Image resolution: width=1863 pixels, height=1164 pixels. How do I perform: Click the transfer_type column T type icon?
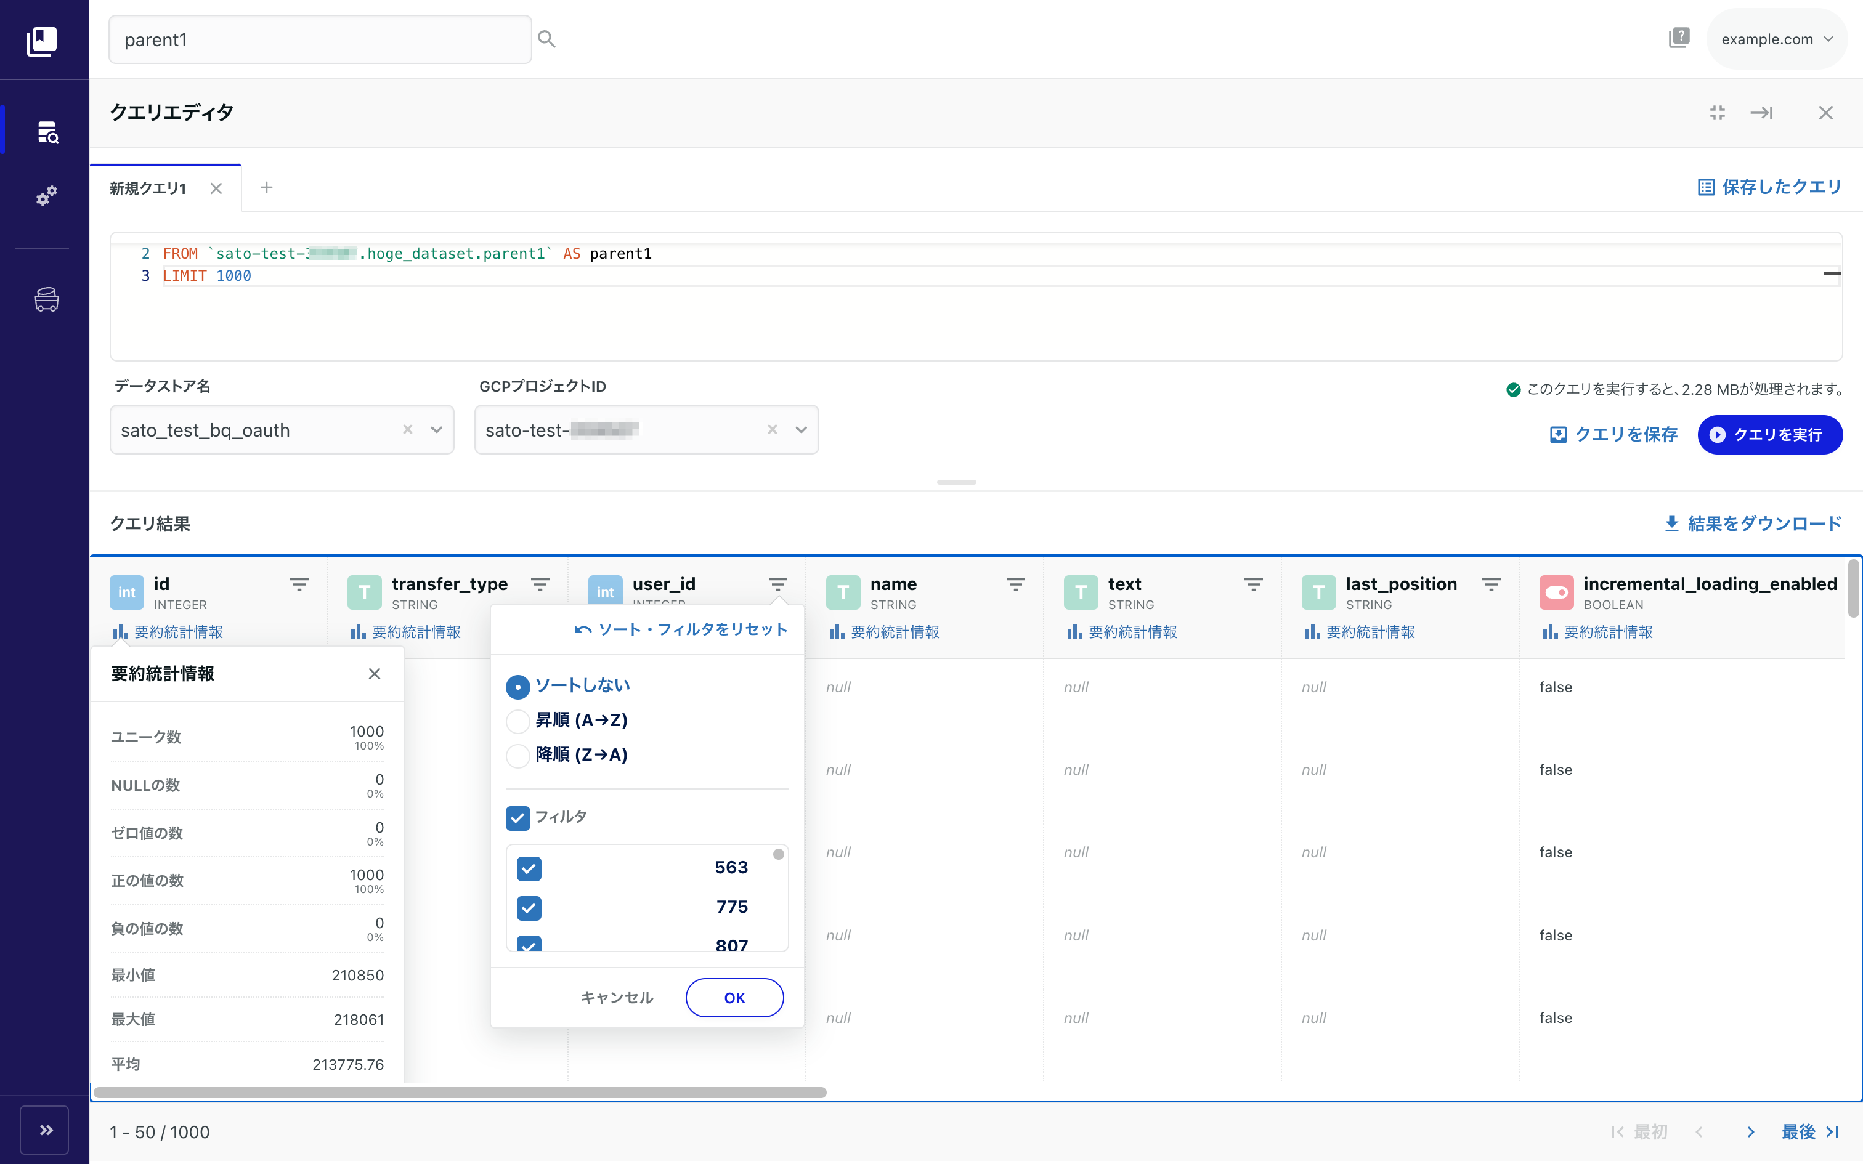coord(364,592)
